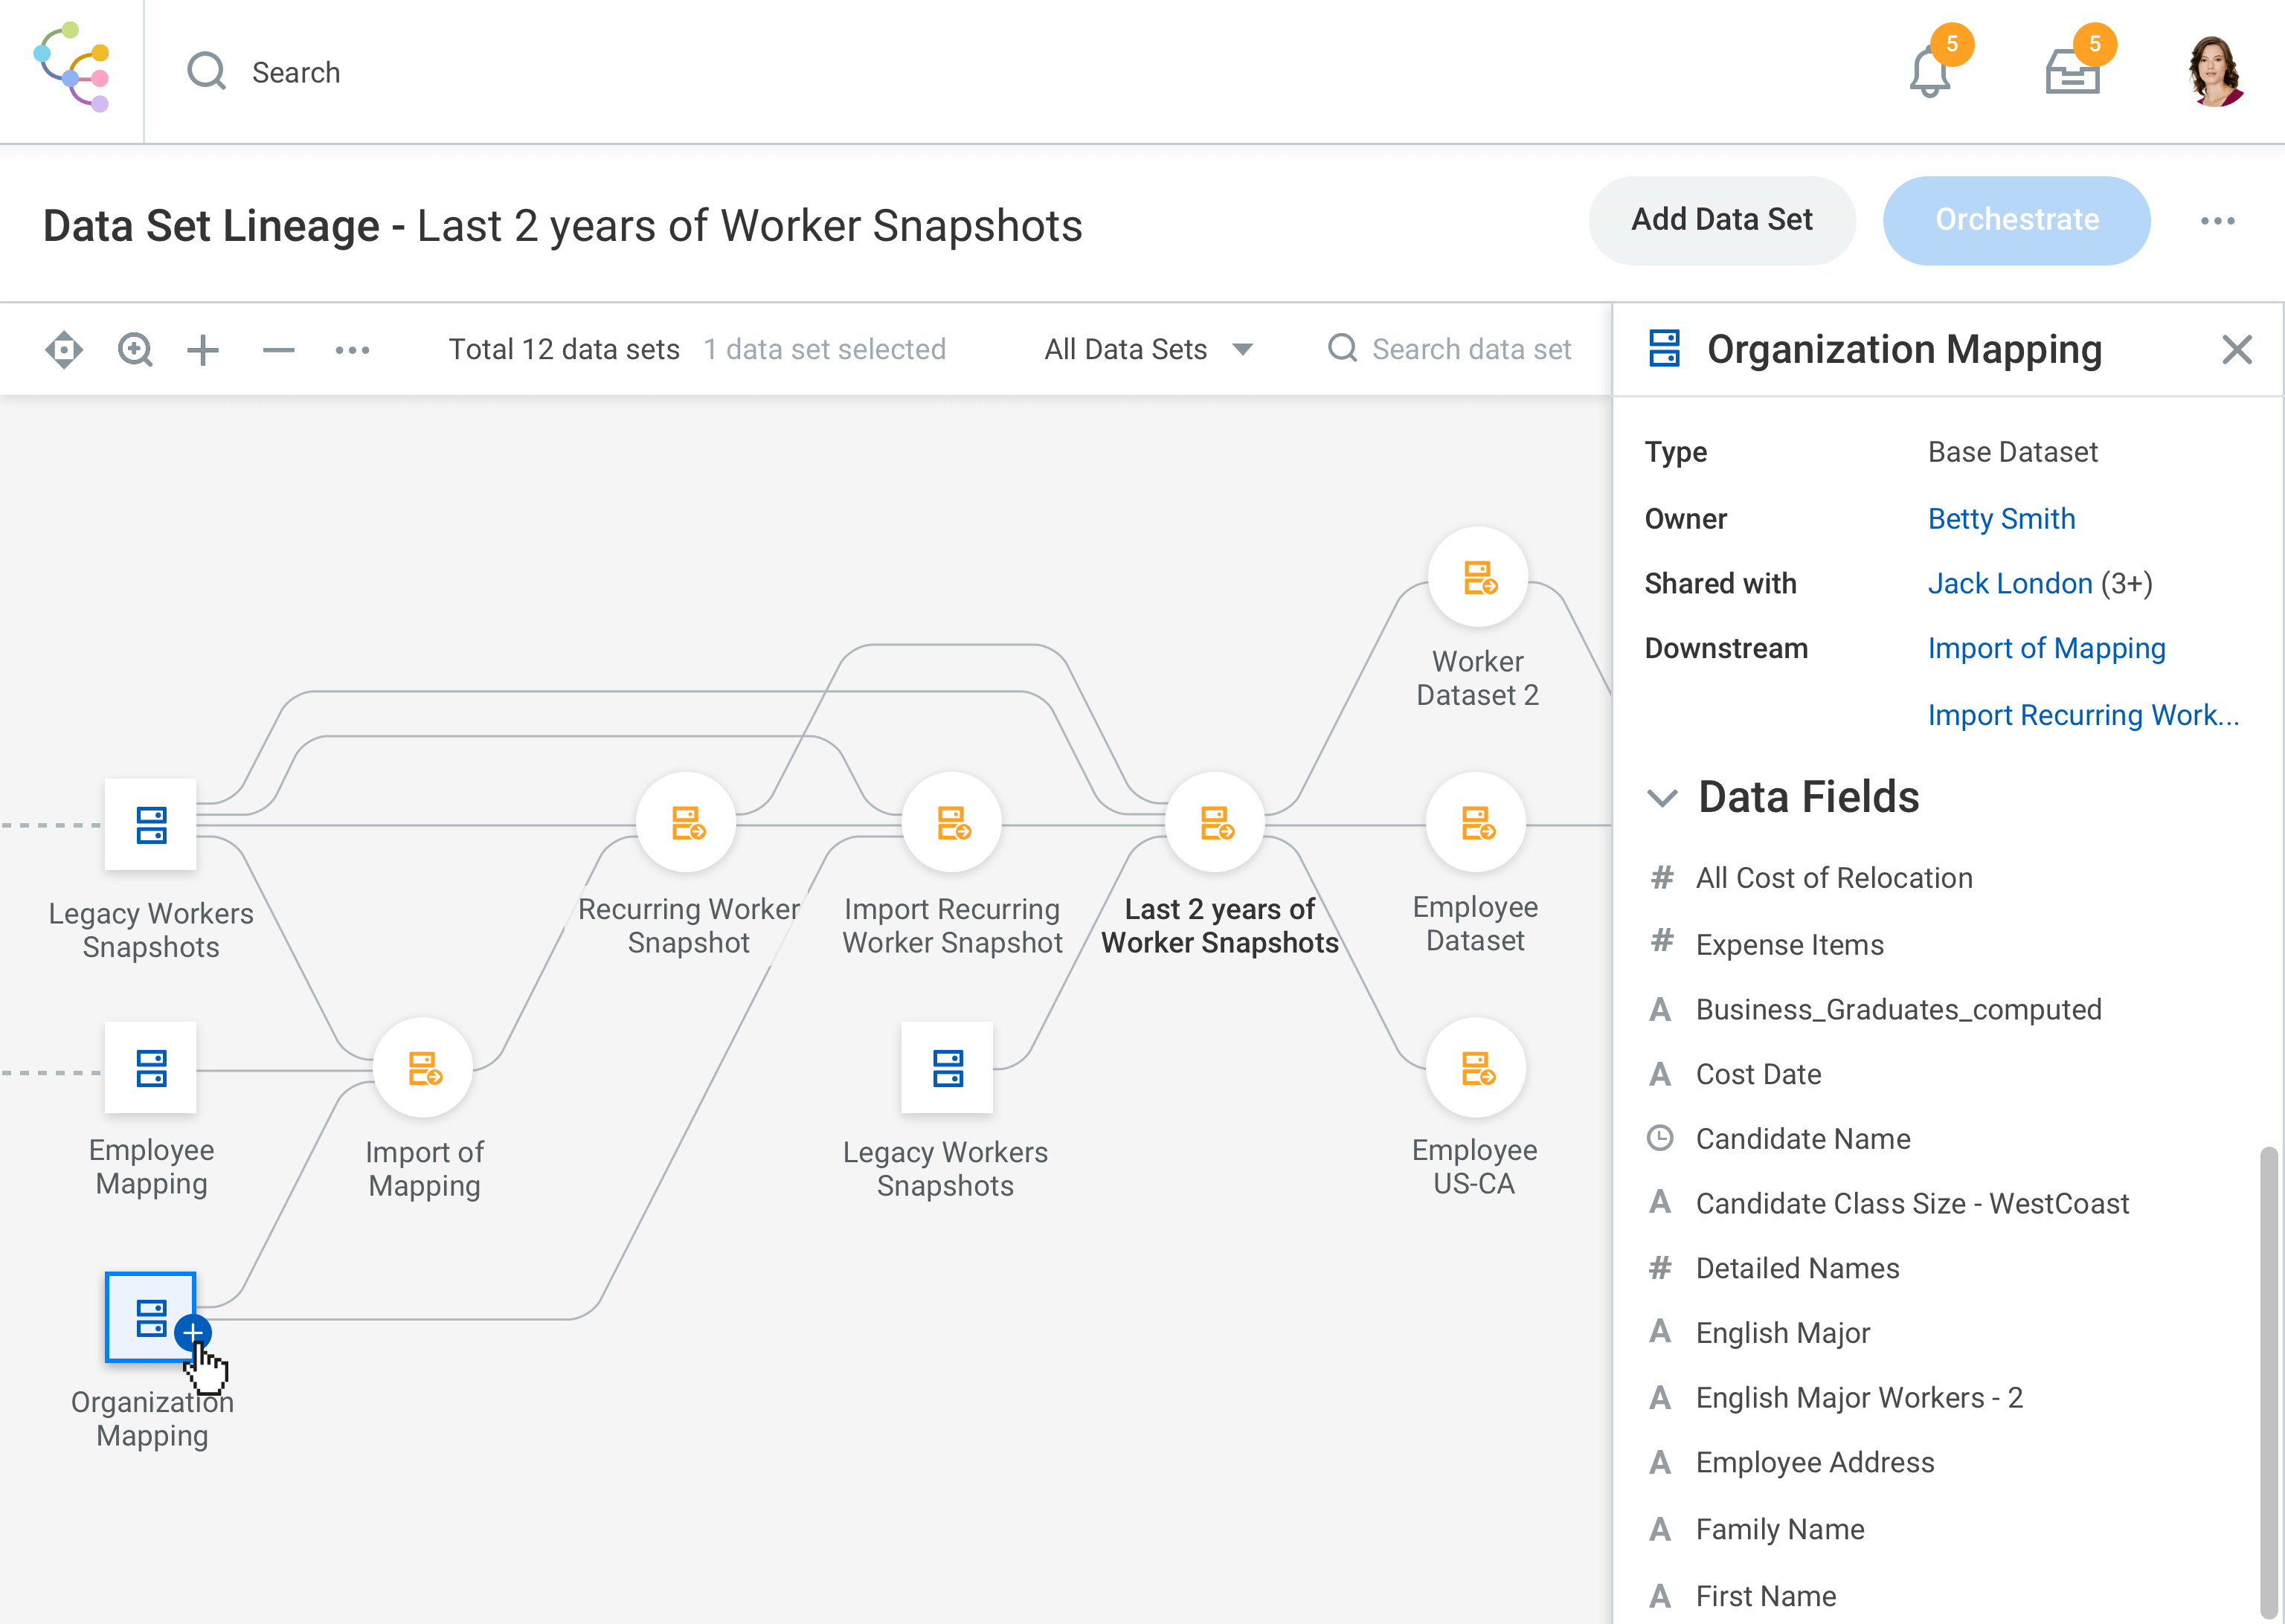Image resolution: width=2285 pixels, height=1624 pixels.
Task: Open the notifications bell icon
Action: click(1929, 73)
